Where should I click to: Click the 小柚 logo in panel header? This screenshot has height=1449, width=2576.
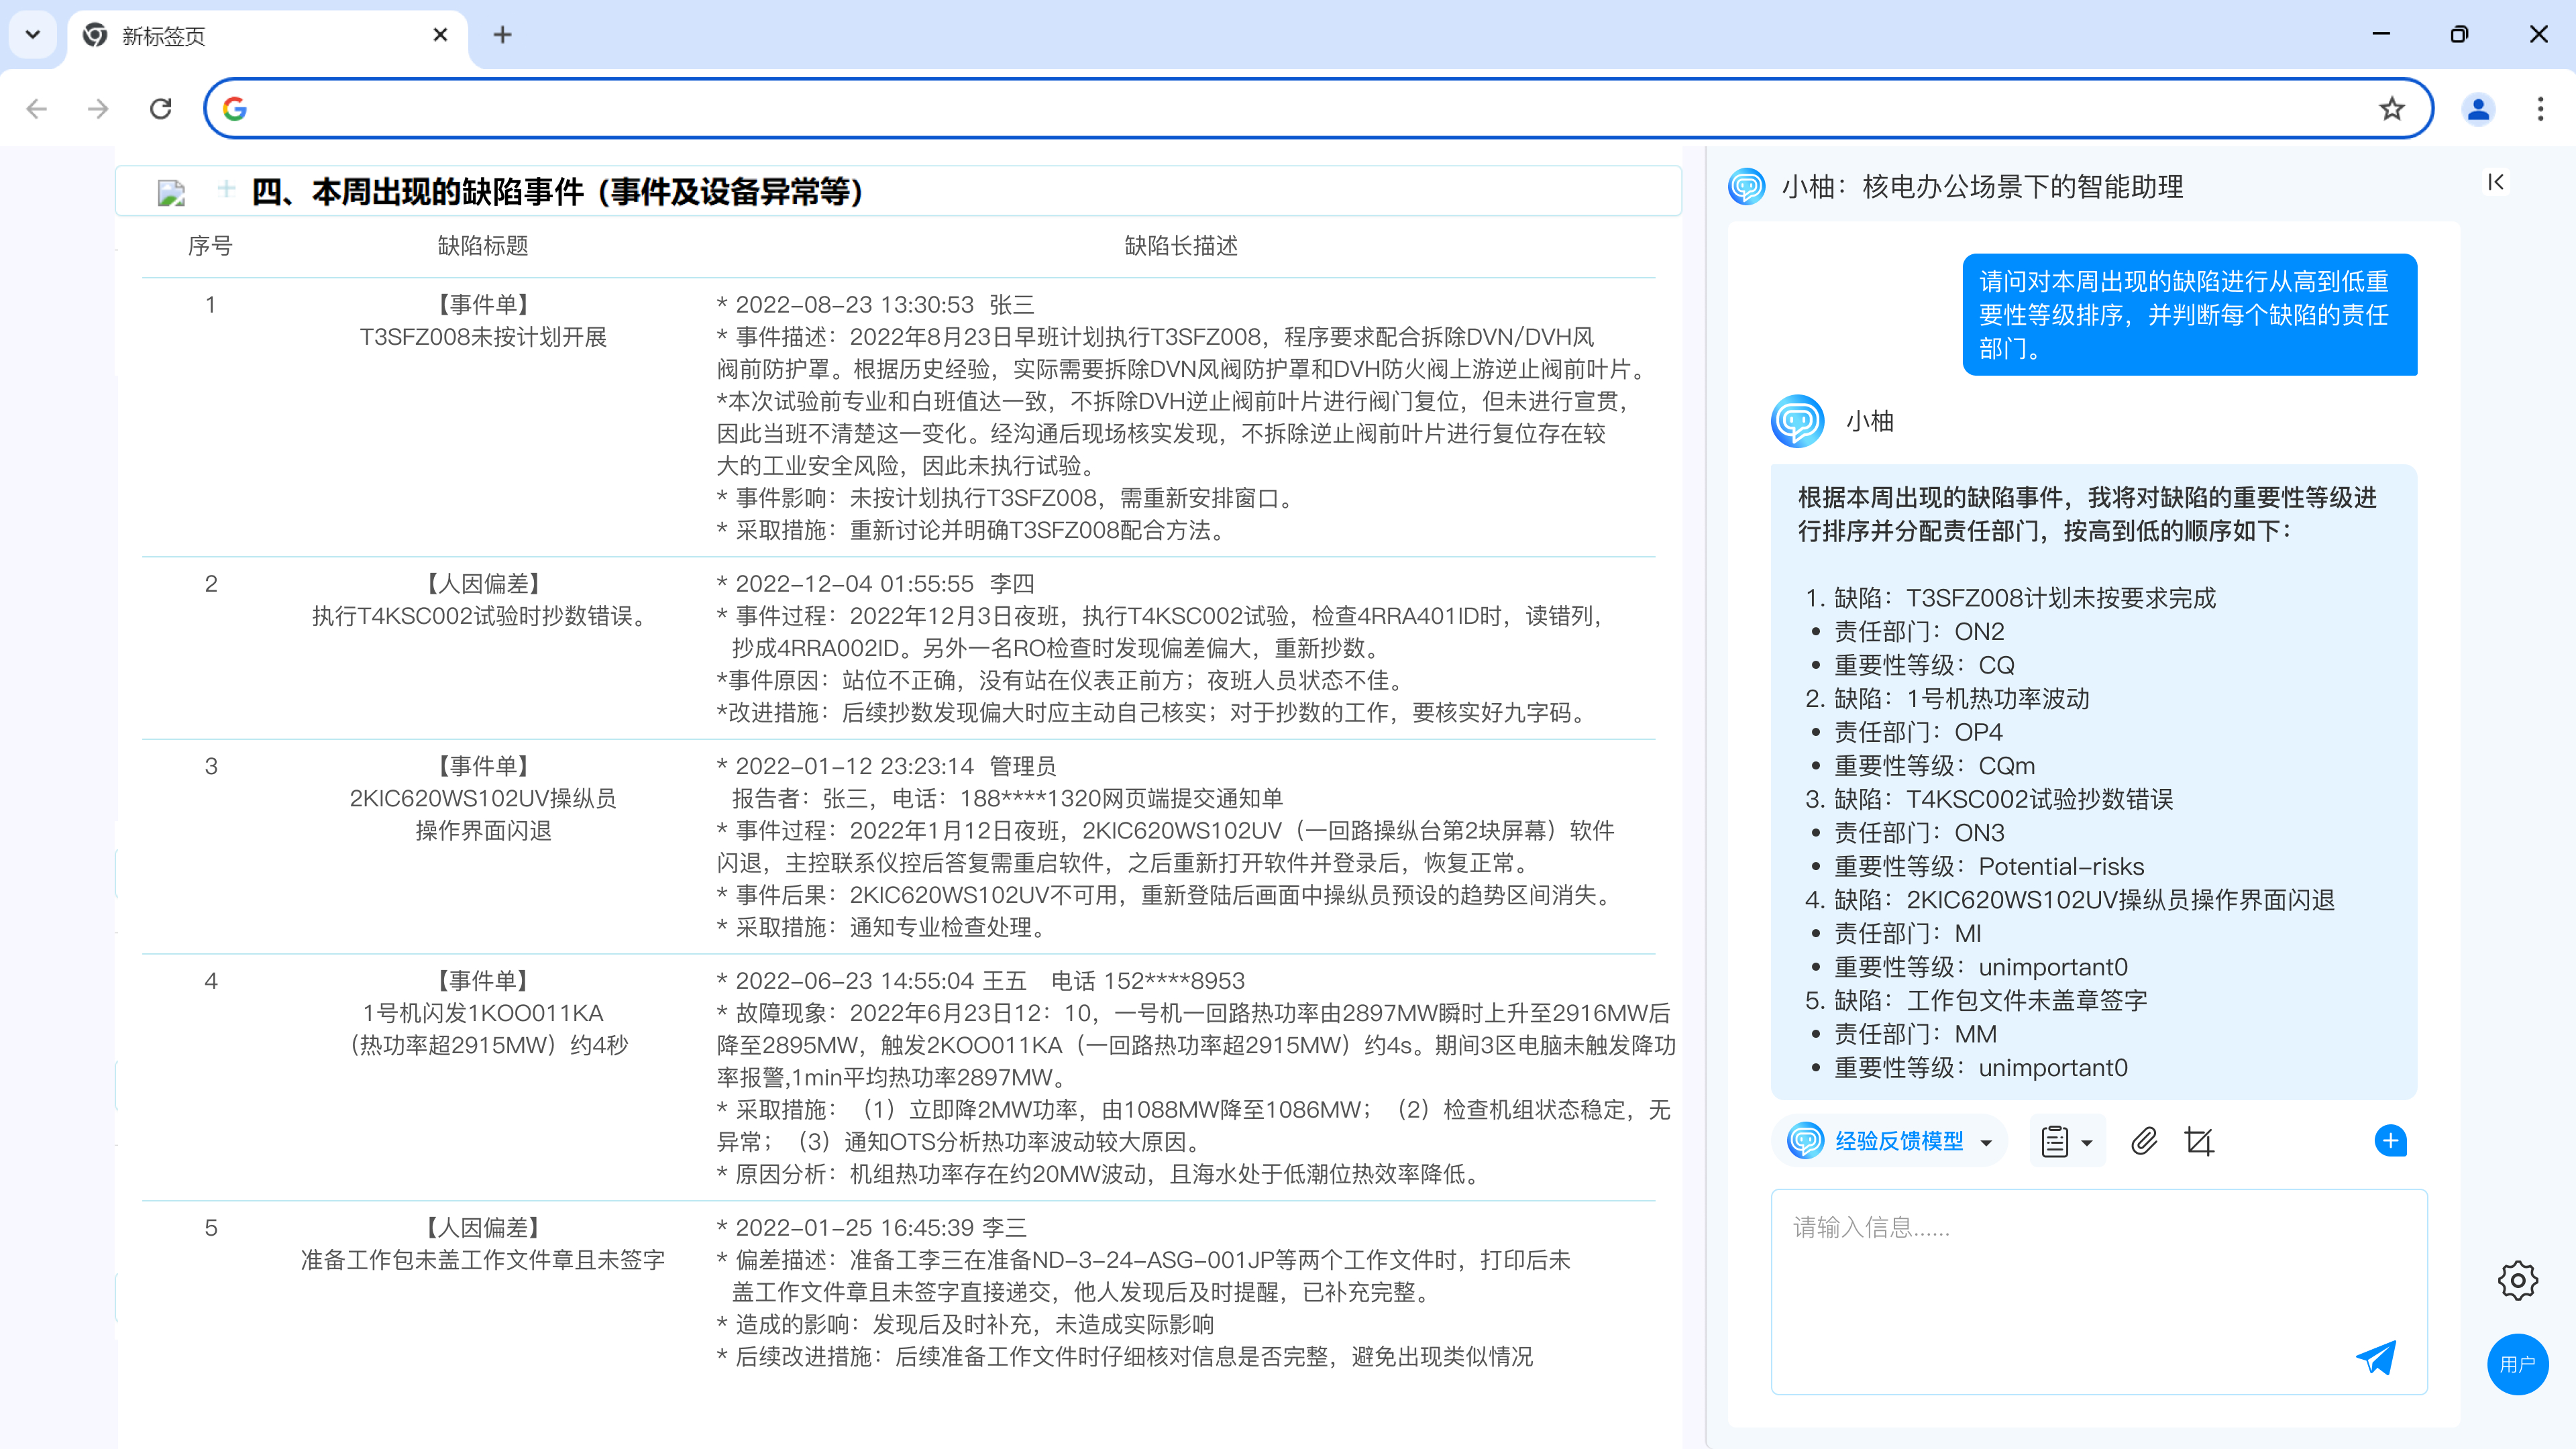point(1746,187)
